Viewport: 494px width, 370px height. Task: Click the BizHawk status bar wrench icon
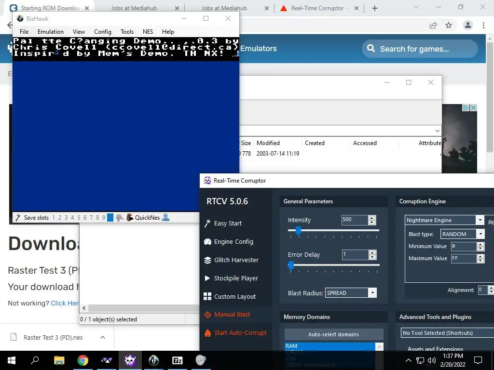point(18,217)
